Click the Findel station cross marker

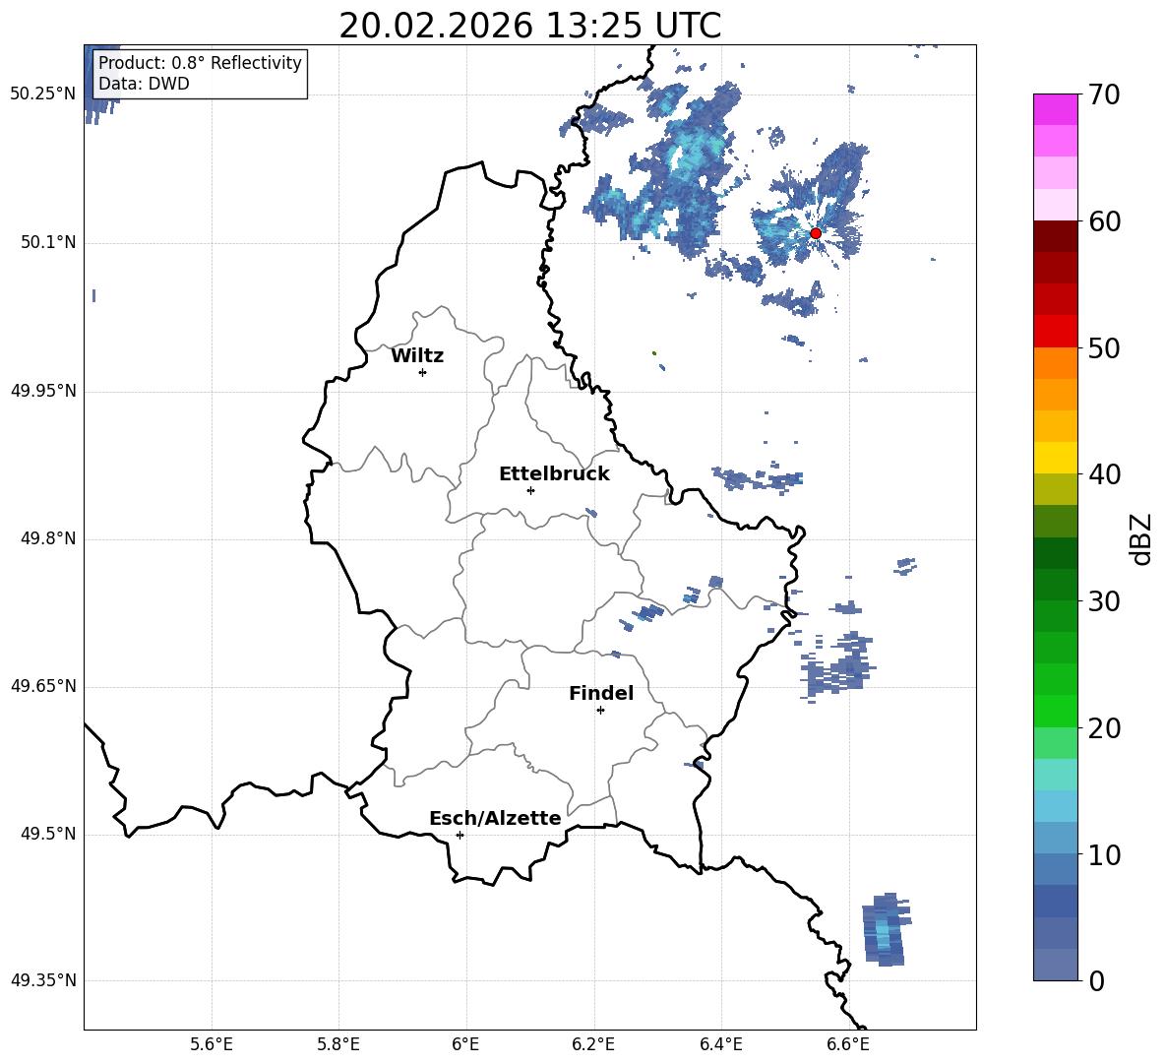600,711
